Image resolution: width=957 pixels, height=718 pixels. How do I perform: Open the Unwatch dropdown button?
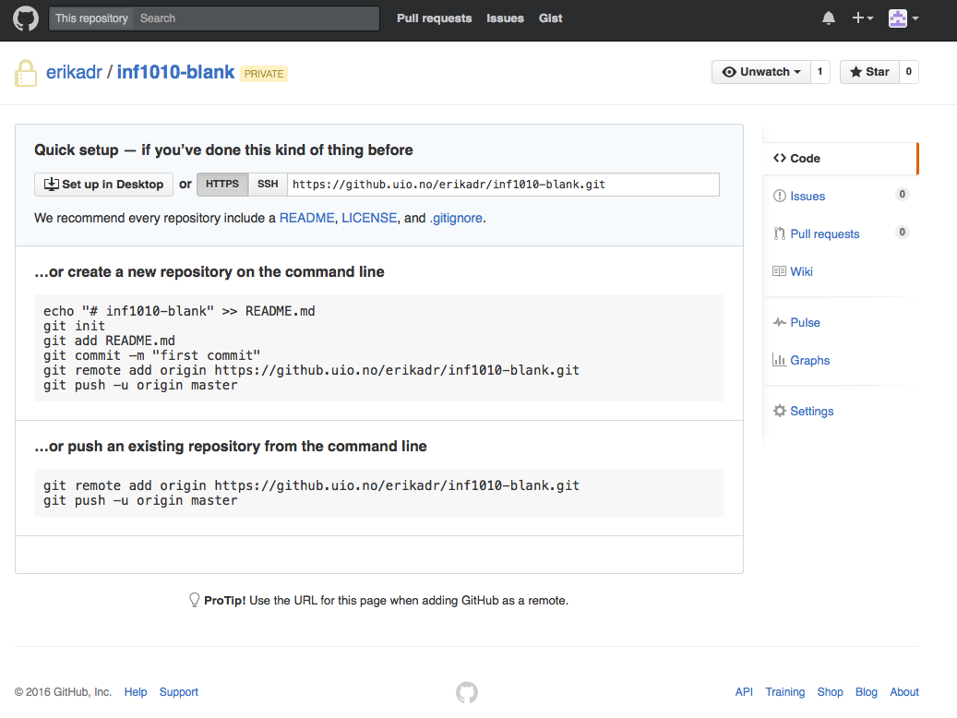(761, 72)
